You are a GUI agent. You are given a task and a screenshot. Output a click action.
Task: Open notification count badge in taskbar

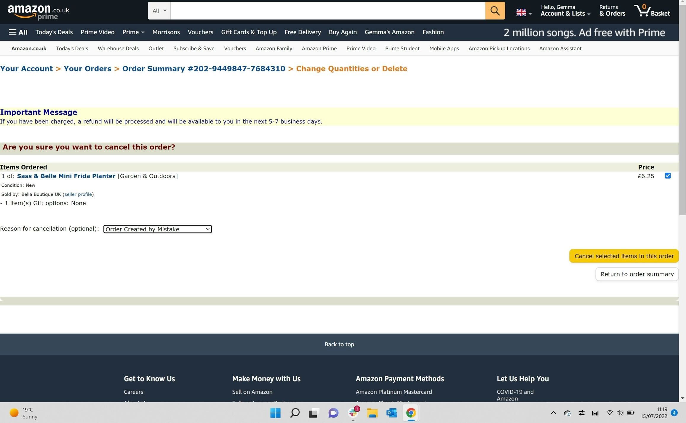674,413
